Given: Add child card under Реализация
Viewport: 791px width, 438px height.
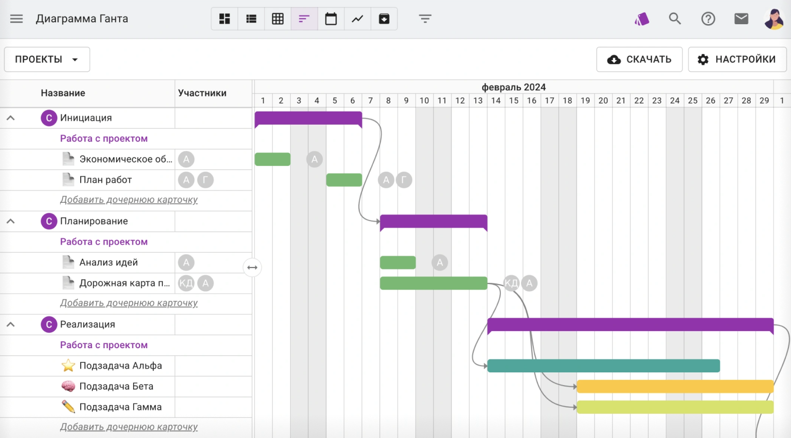Looking at the screenshot, I should (129, 427).
